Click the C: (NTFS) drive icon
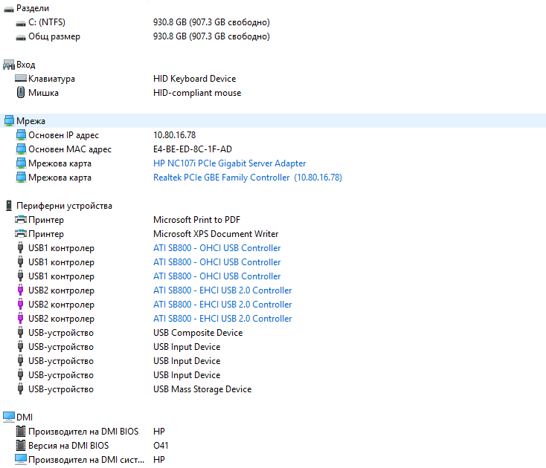 21,22
